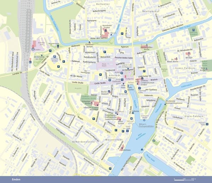Image resolution: width=212 pixels, height=183 pixels.
Task: Select the restaurant icon above Leckerpott
Action: pyautogui.click(x=125, y=91)
